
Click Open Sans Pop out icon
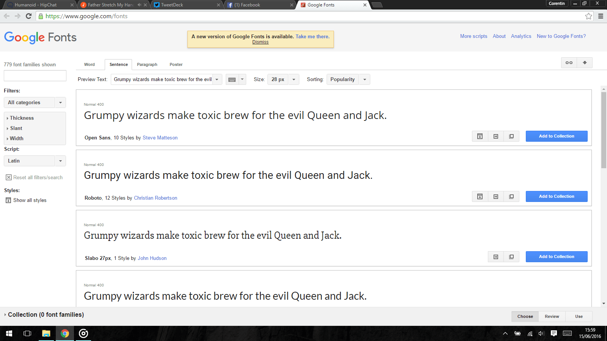coord(511,136)
